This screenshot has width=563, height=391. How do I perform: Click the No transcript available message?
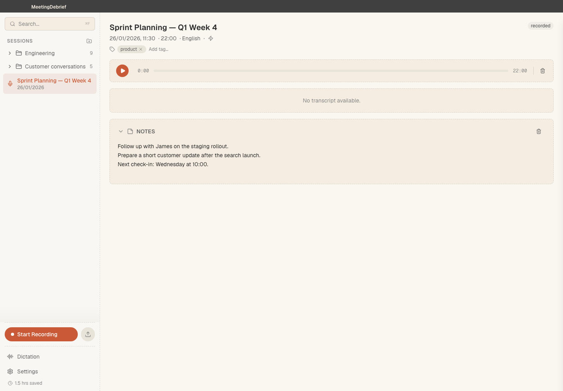point(332,100)
